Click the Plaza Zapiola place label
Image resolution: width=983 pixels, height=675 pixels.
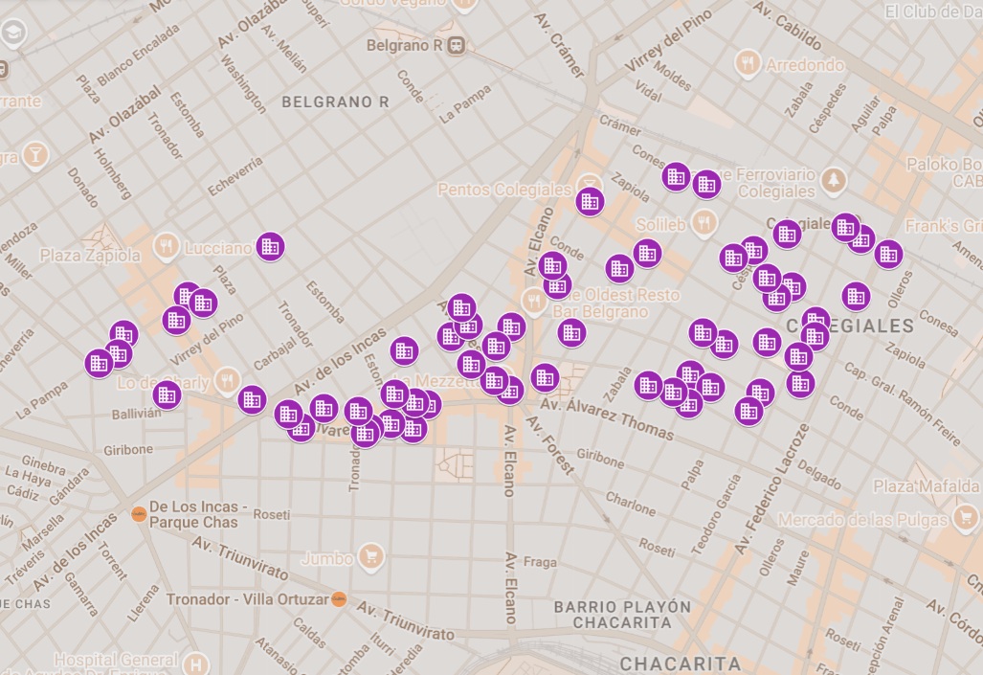pyautogui.click(x=90, y=256)
